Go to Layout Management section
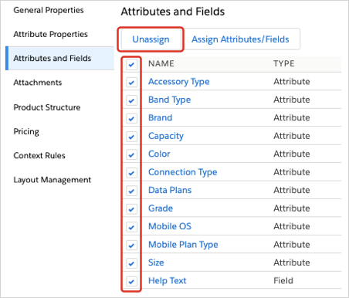This screenshot has width=349, height=298. point(53,180)
